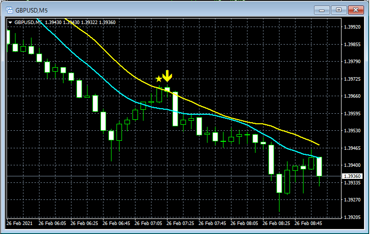Click the time label 26 Feb 08:05
The width and height of the screenshot is (370, 234).
click(x=244, y=223)
